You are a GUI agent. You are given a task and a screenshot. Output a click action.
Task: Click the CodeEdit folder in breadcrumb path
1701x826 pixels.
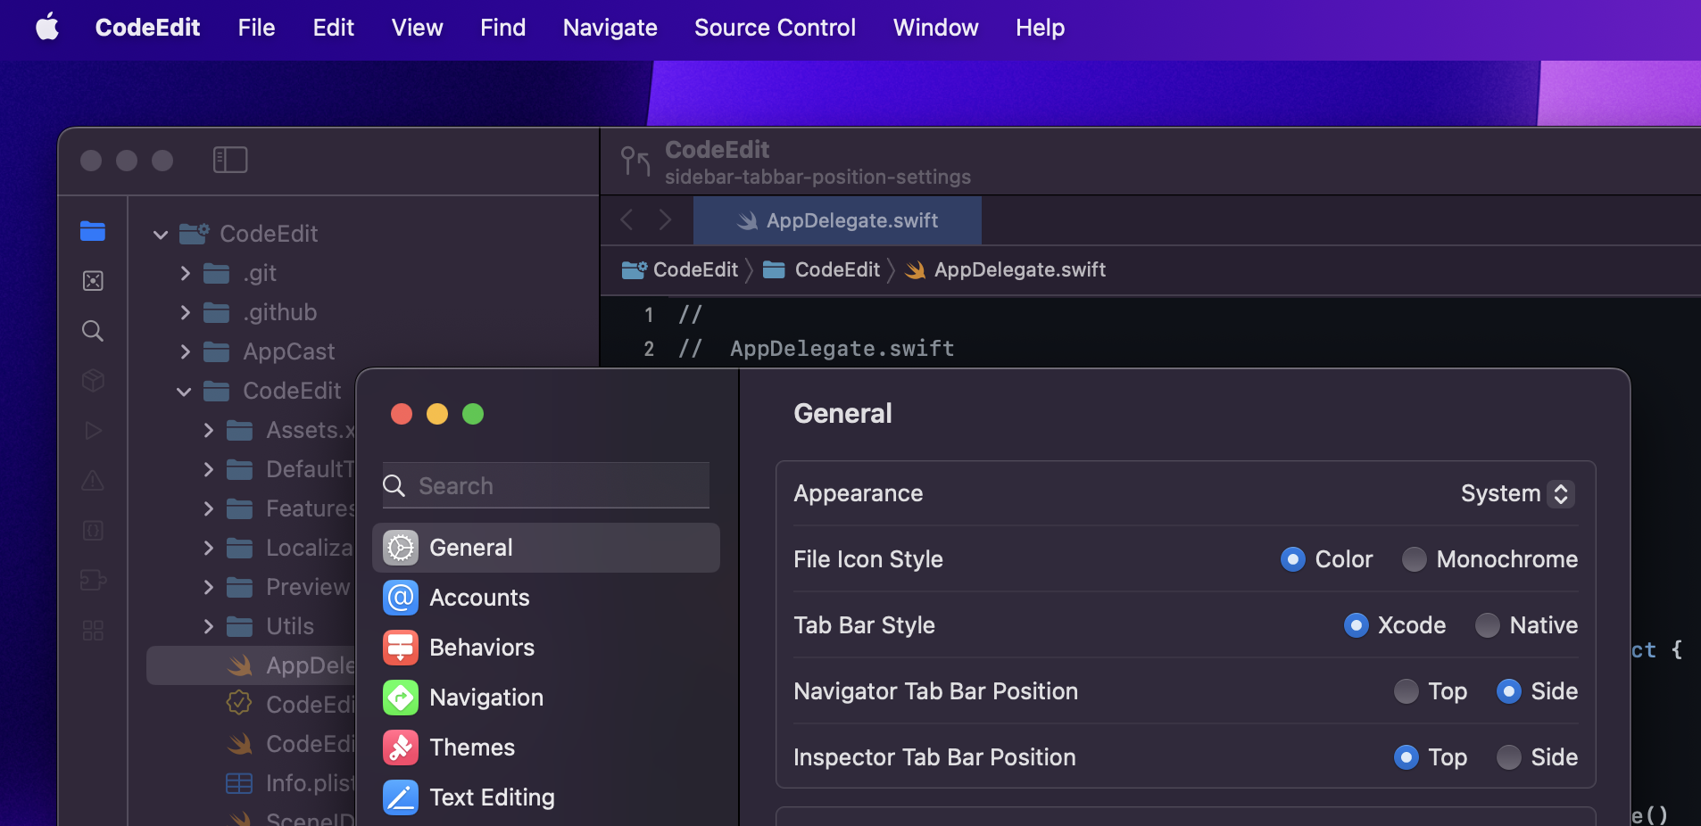pyautogui.click(x=822, y=269)
